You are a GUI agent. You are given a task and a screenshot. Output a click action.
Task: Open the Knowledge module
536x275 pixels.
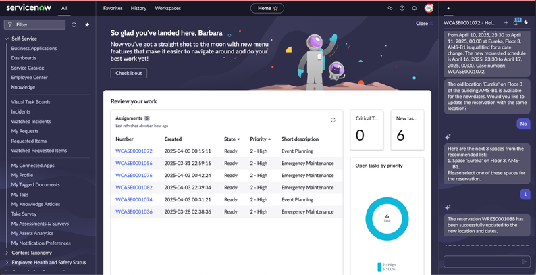click(x=23, y=87)
